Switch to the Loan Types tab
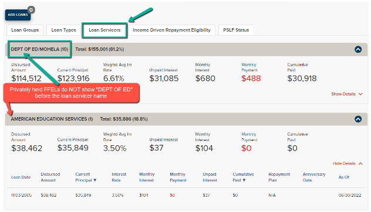 [x=63, y=30]
